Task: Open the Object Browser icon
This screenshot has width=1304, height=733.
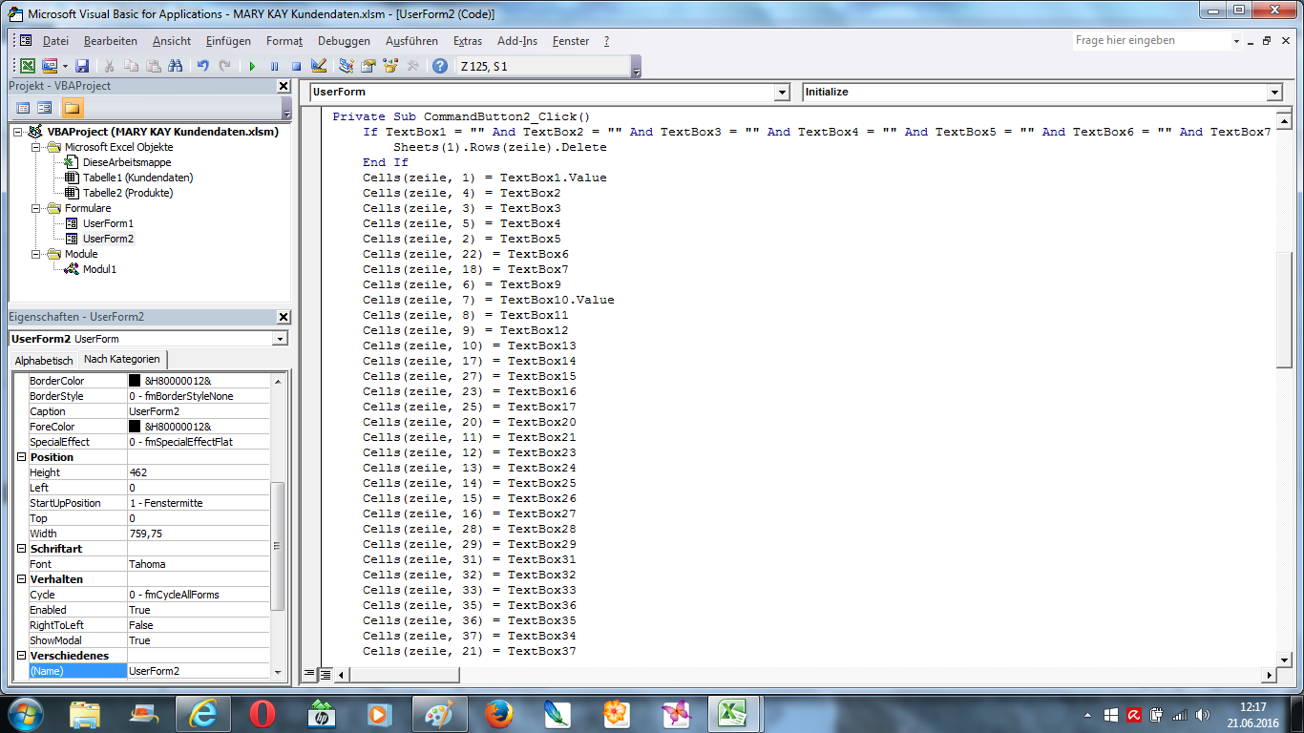Action: pos(390,66)
